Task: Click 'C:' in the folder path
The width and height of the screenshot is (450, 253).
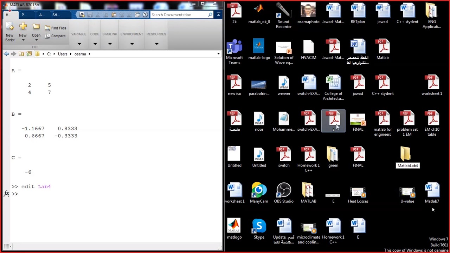Action: [49, 54]
